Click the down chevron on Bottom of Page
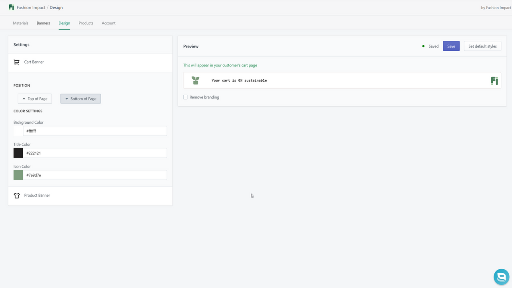The width and height of the screenshot is (512, 288). 66,98
